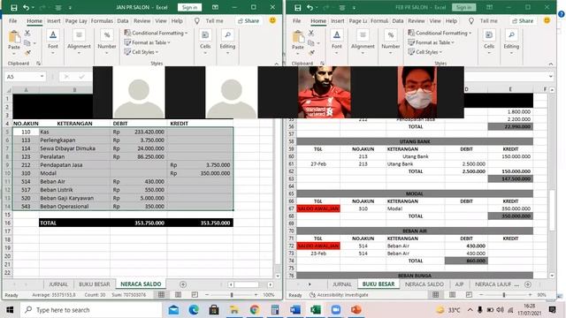566x318 pixels.
Task: Switch to JURNAL sheet in JAN workbook
Action: point(58,284)
